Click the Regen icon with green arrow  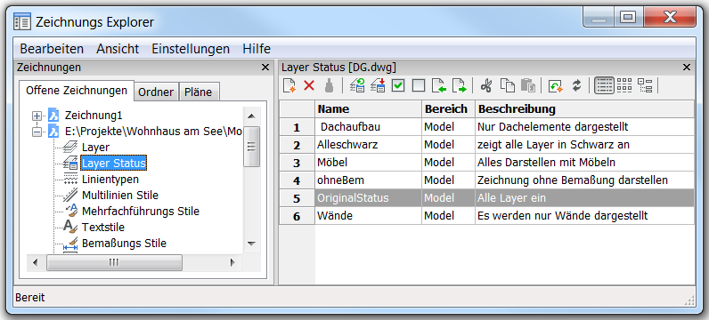tap(555, 85)
